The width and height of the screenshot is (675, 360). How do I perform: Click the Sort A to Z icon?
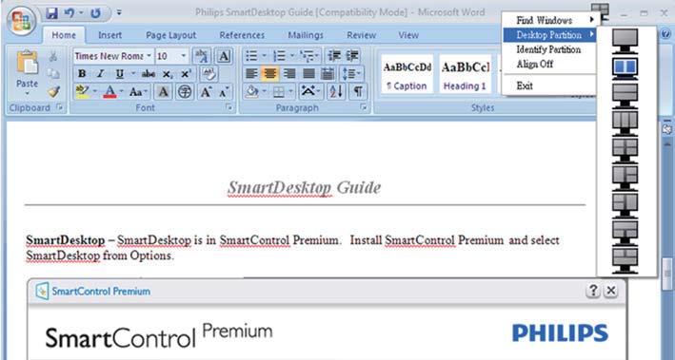tap(336, 91)
